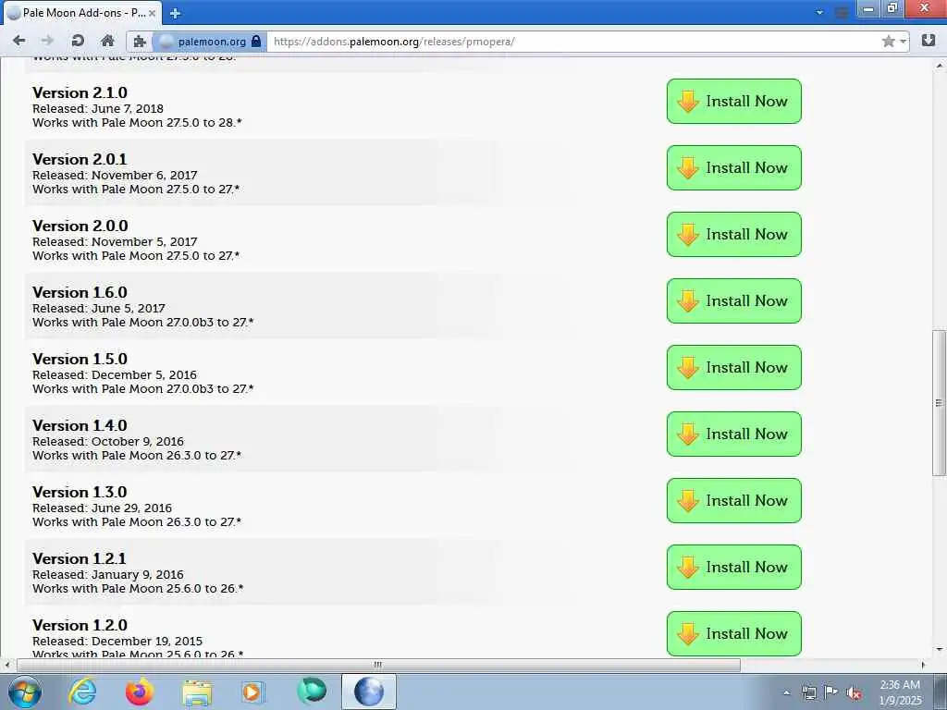The image size is (947, 710).
Task: Launch Internet Explorer from the taskbar
Action: (x=82, y=692)
